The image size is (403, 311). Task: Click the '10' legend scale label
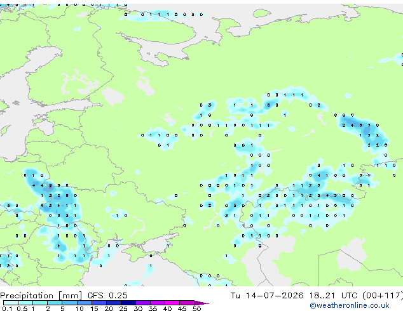[79, 308]
